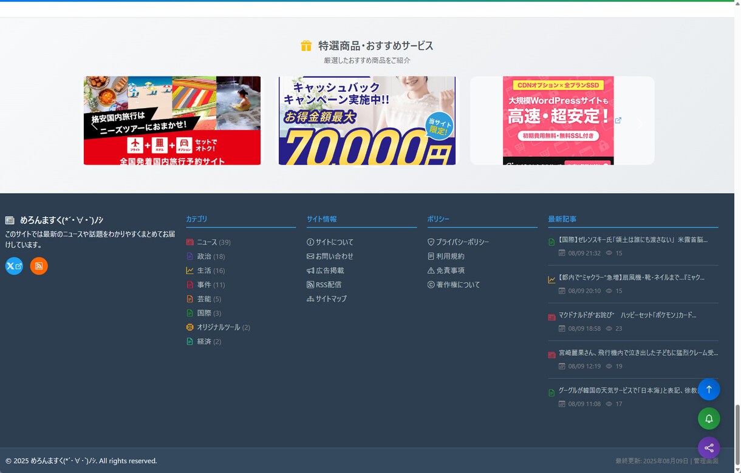Click the 広告掲載 megaphone icon

[x=310, y=271]
